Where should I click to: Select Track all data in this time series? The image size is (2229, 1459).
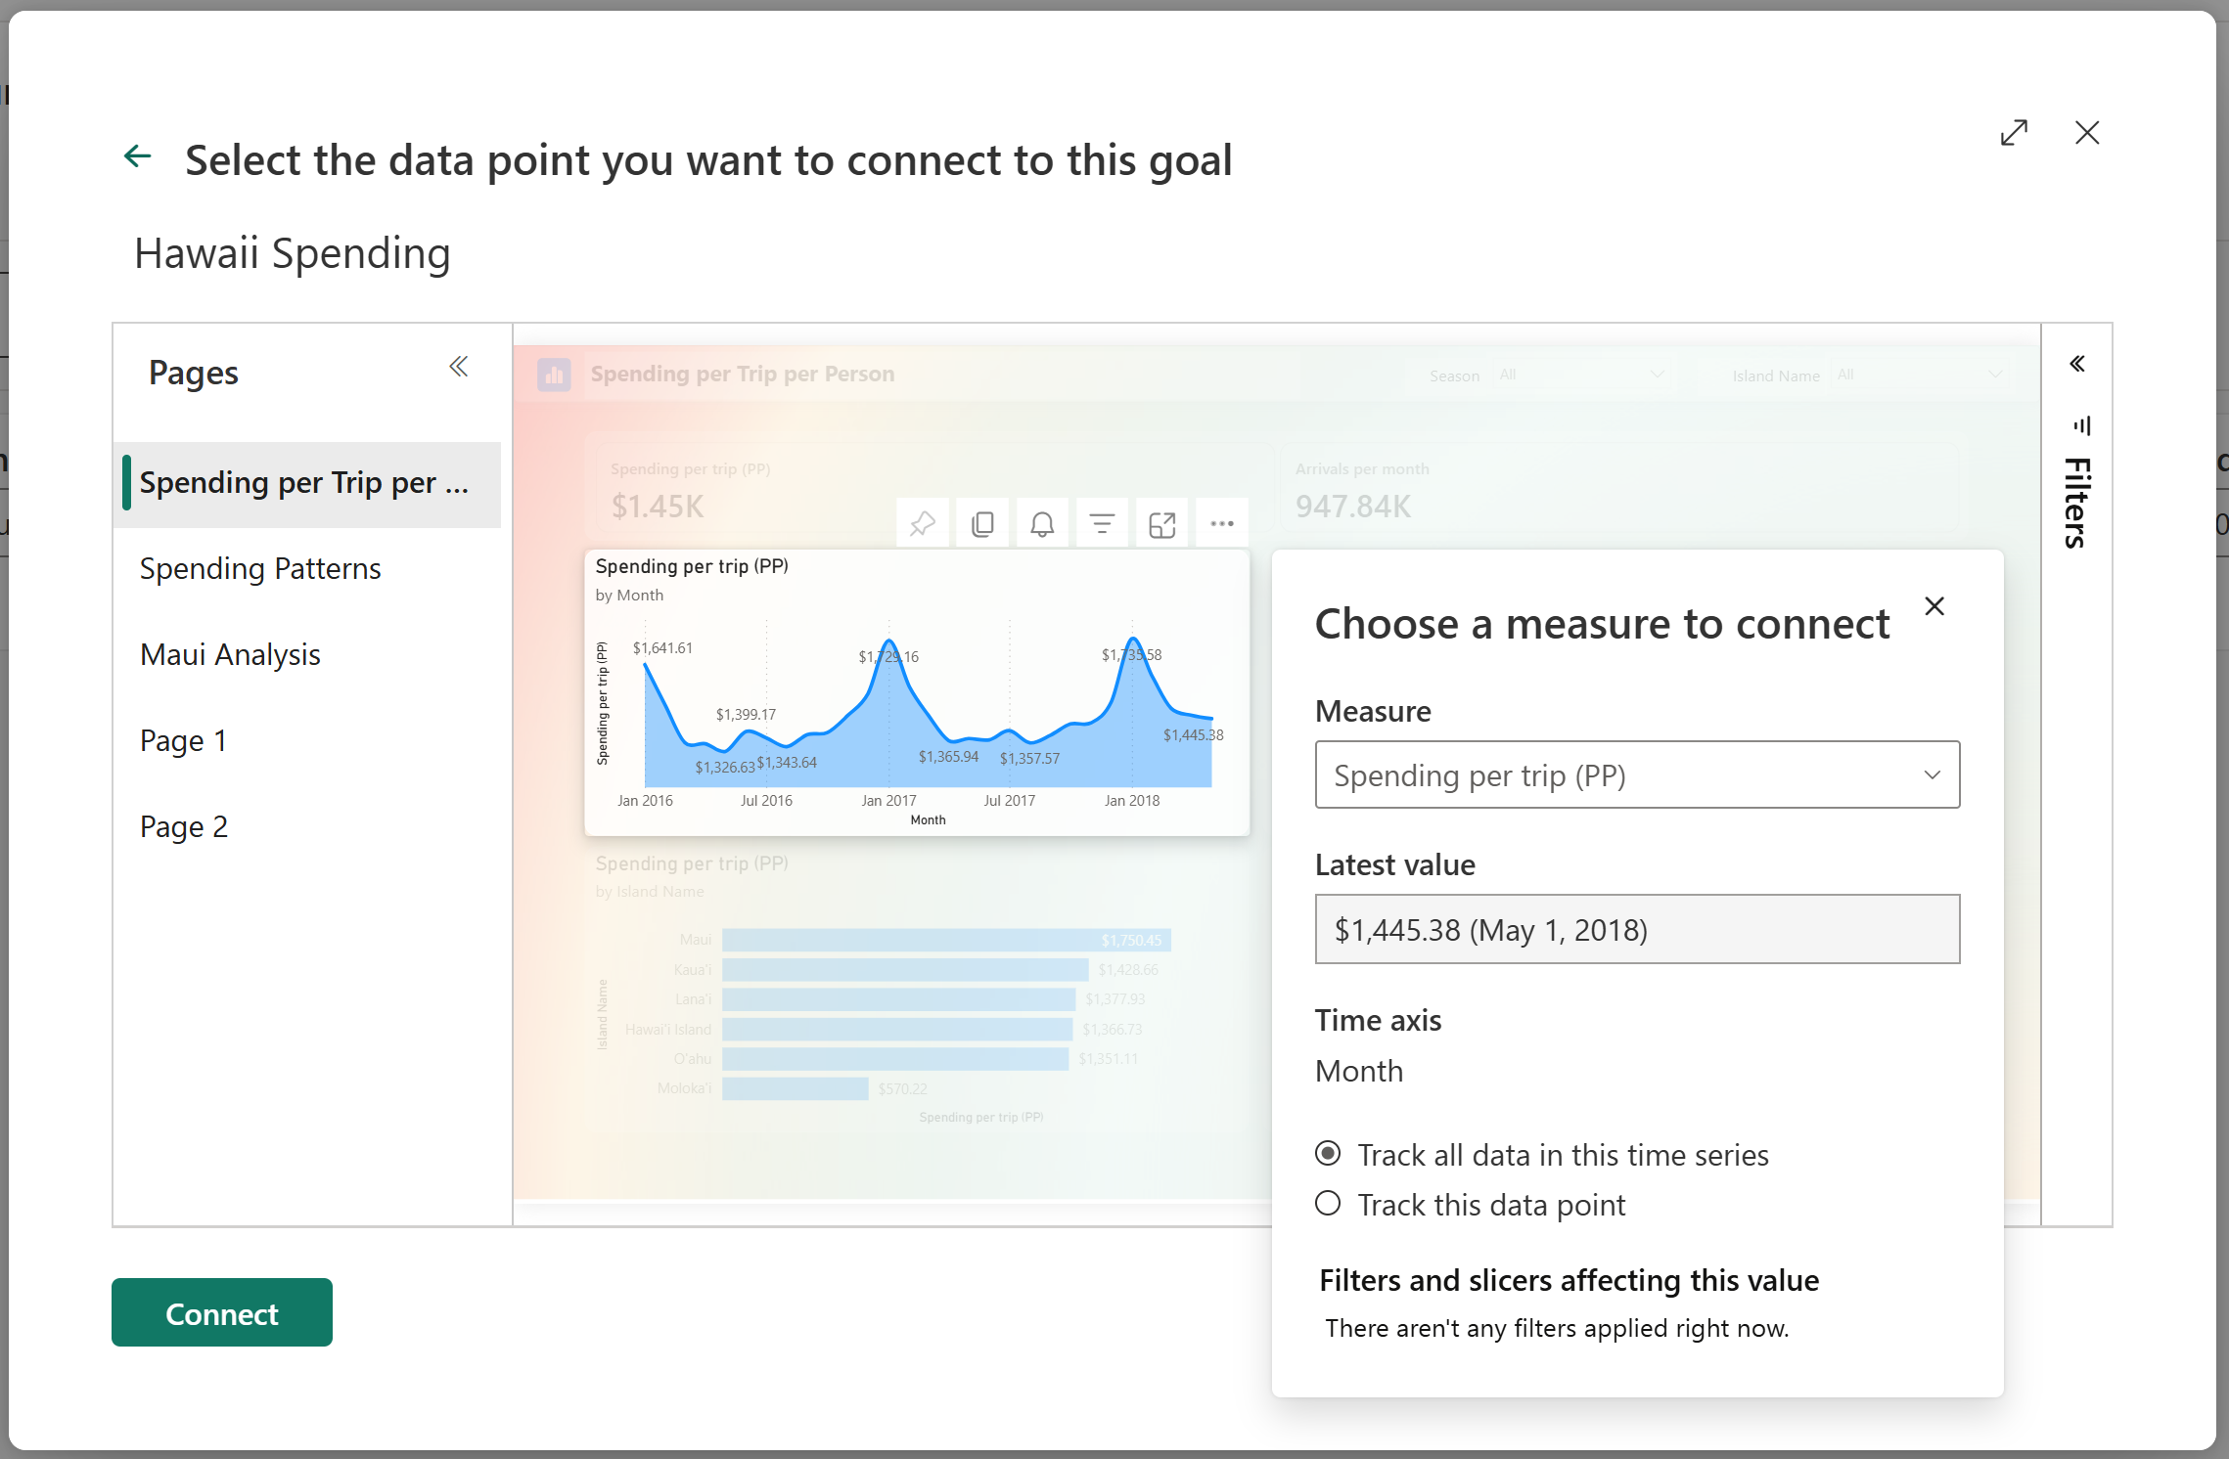pos(1328,1154)
